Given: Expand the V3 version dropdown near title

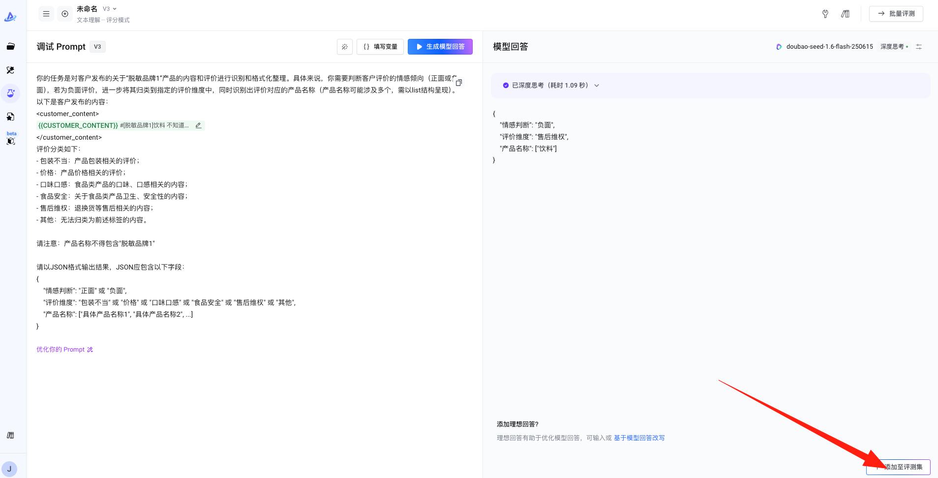Looking at the screenshot, I should (110, 9).
